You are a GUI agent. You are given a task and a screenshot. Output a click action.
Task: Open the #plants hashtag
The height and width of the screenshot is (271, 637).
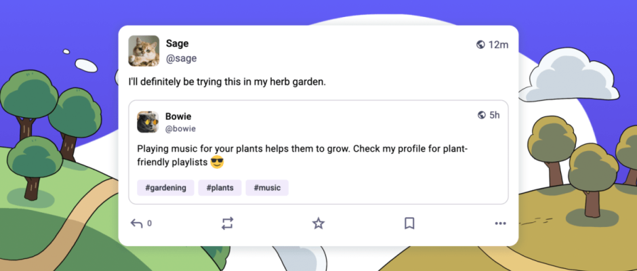(x=220, y=188)
